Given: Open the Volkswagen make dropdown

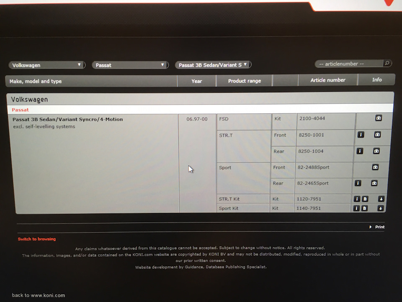Looking at the screenshot, I should coord(47,65).
